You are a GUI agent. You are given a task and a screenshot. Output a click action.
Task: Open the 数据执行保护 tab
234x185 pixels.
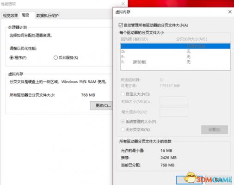click(x=47, y=15)
